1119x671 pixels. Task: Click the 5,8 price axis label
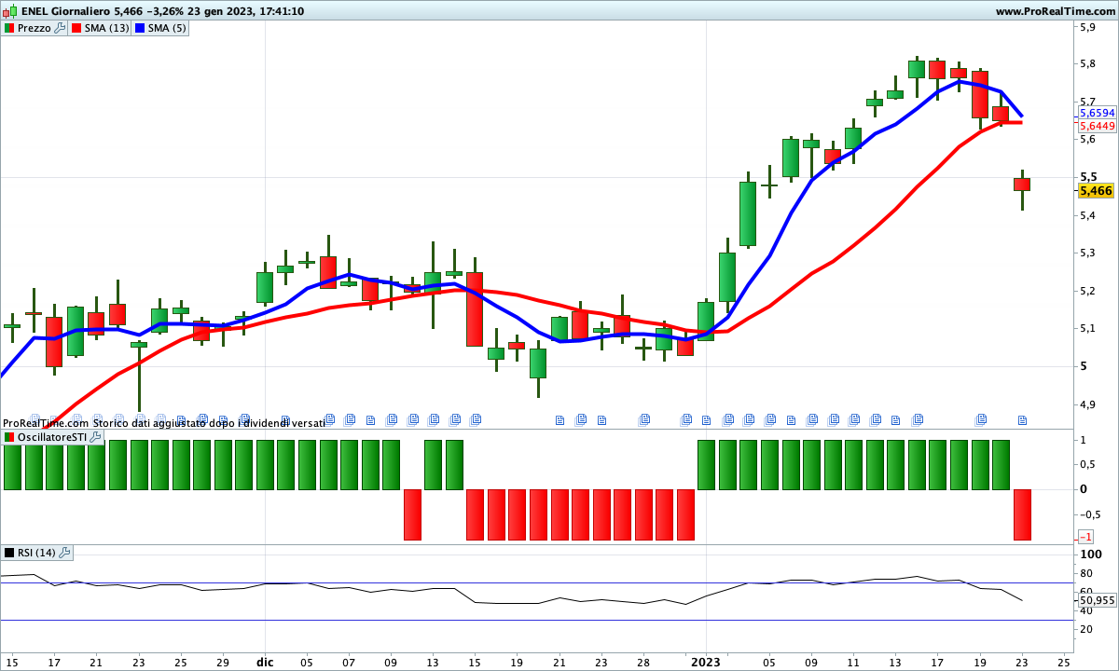tap(1087, 64)
